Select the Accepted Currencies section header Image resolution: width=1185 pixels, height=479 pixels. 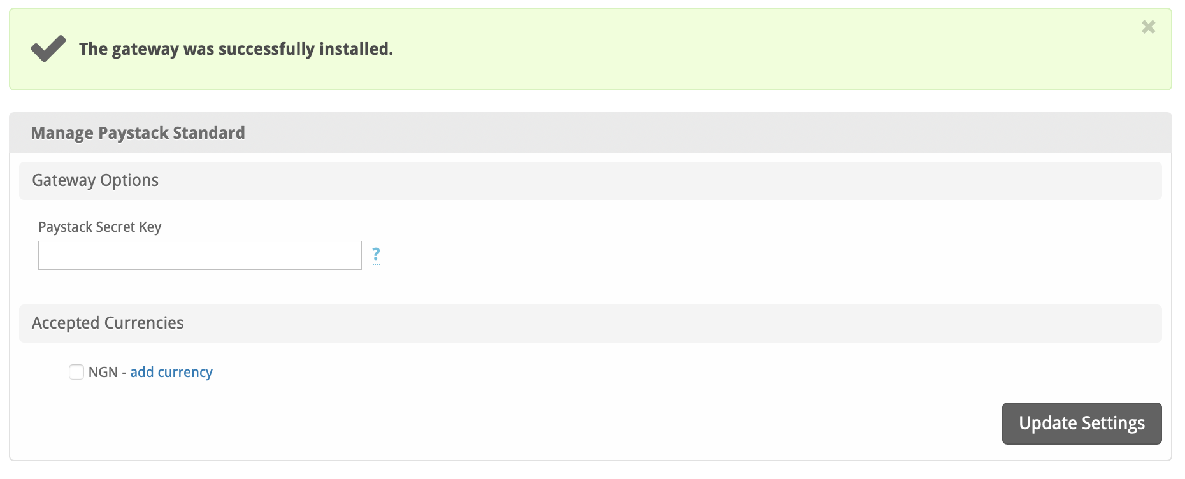tap(108, 323)
